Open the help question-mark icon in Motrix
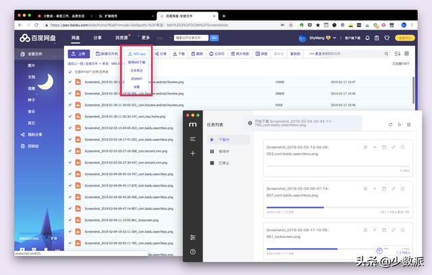432x275 pixels. [193, 251]
